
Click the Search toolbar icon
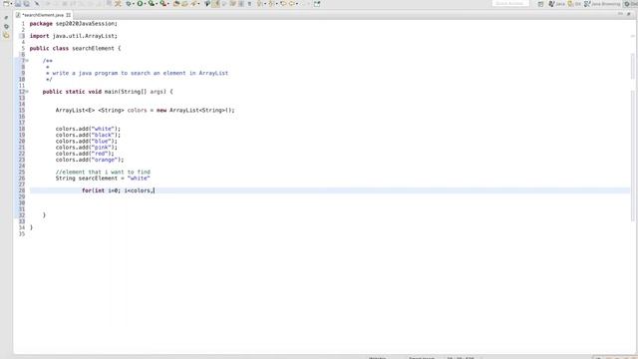click(x=193, y=4)
